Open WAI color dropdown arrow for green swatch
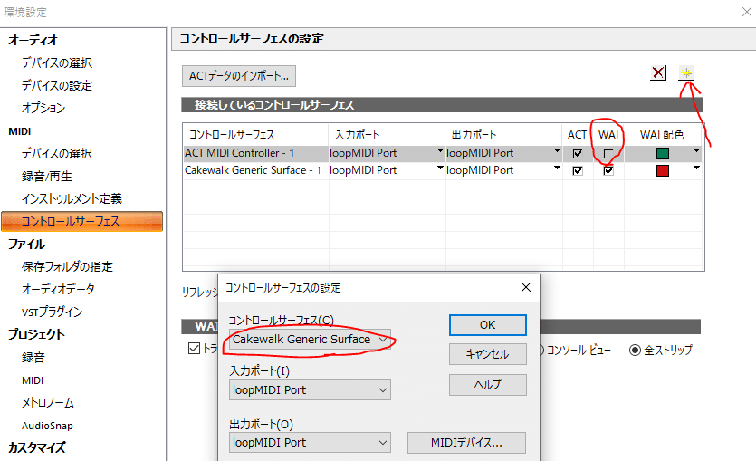756x461 pixels. pos(696,151)
